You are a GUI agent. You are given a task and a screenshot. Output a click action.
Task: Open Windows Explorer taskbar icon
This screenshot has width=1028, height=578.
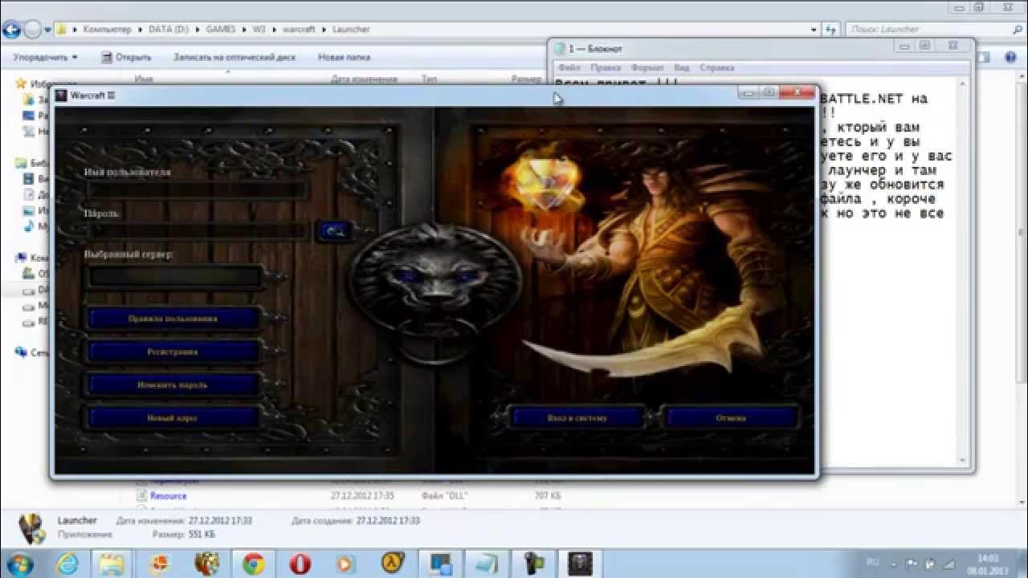(112, 564)
